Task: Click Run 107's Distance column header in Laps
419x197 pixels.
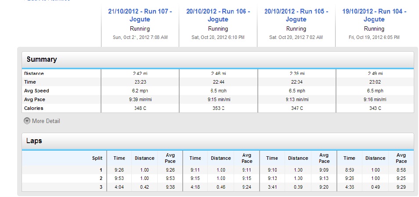Action: (144, 158)
